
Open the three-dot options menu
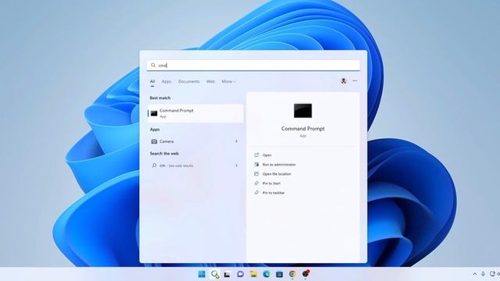coord(355,81)
